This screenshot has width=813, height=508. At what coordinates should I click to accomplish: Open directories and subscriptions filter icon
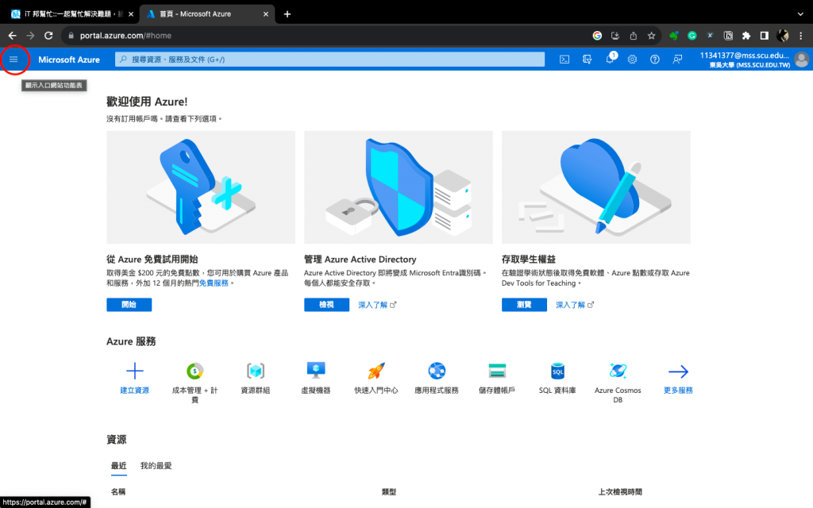point(587,60)
